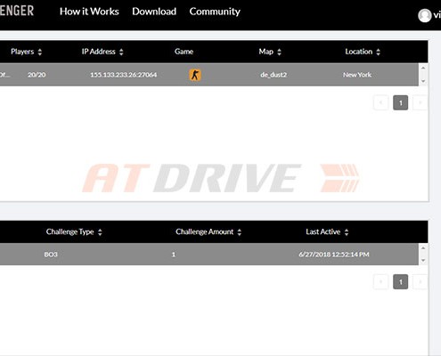
Task: Select challenge amount value 1
Action: pyautogui.click(x=174, y=255)
